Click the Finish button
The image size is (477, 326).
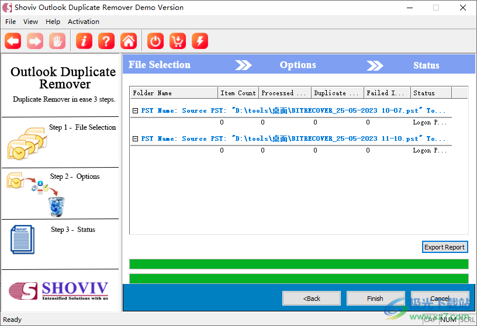[375, 299]
